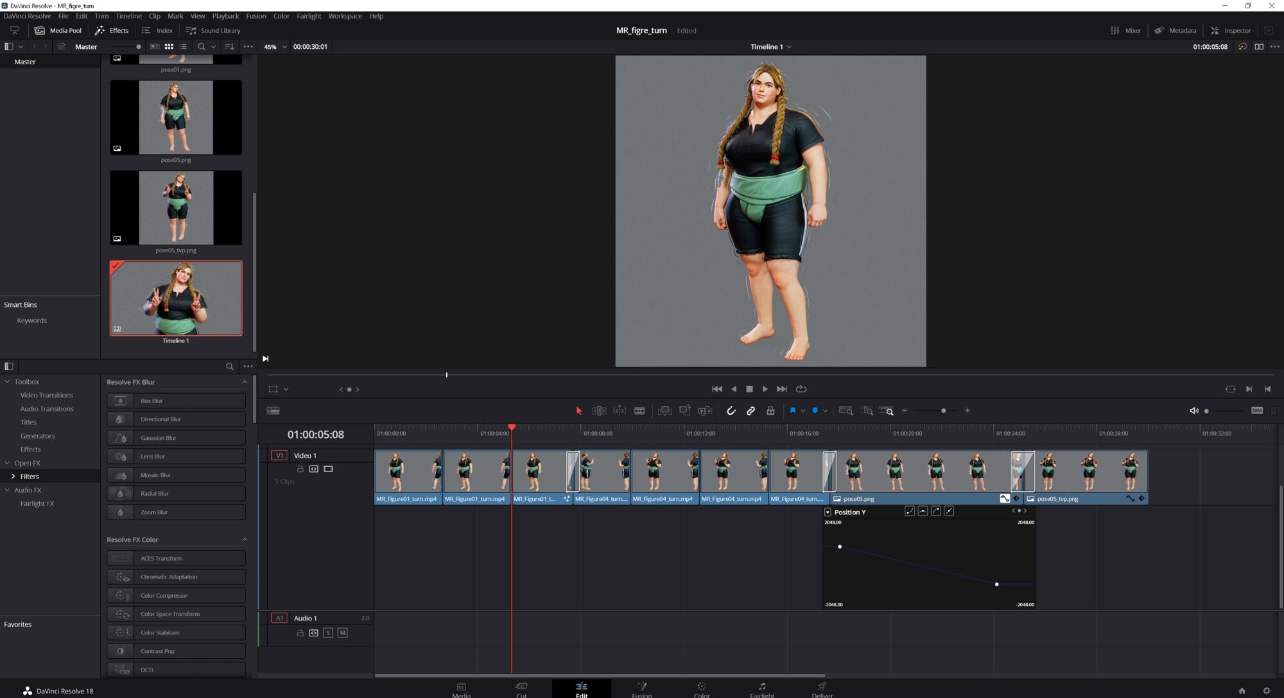Click the blue flag clip icon
Image resolution: width=1284 pixels, height=698 pixels.
click(x=793, y=411)
